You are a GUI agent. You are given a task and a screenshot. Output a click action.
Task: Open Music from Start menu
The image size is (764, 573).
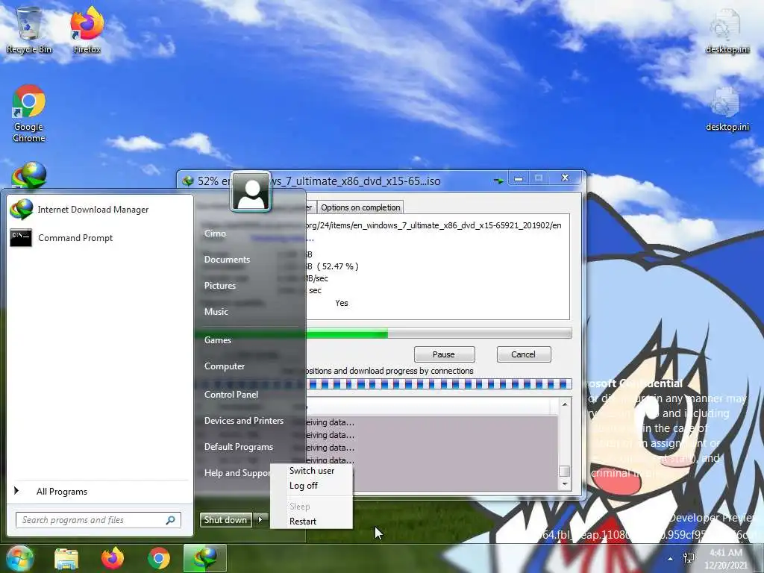pos(216,312)
